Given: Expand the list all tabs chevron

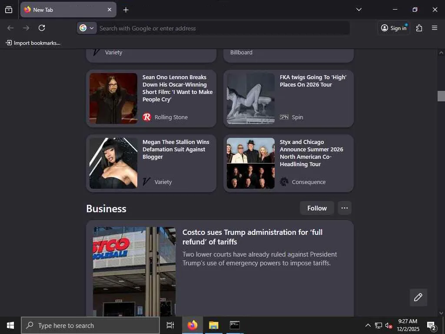Looking at the screenshot, I should coord(359,10).
